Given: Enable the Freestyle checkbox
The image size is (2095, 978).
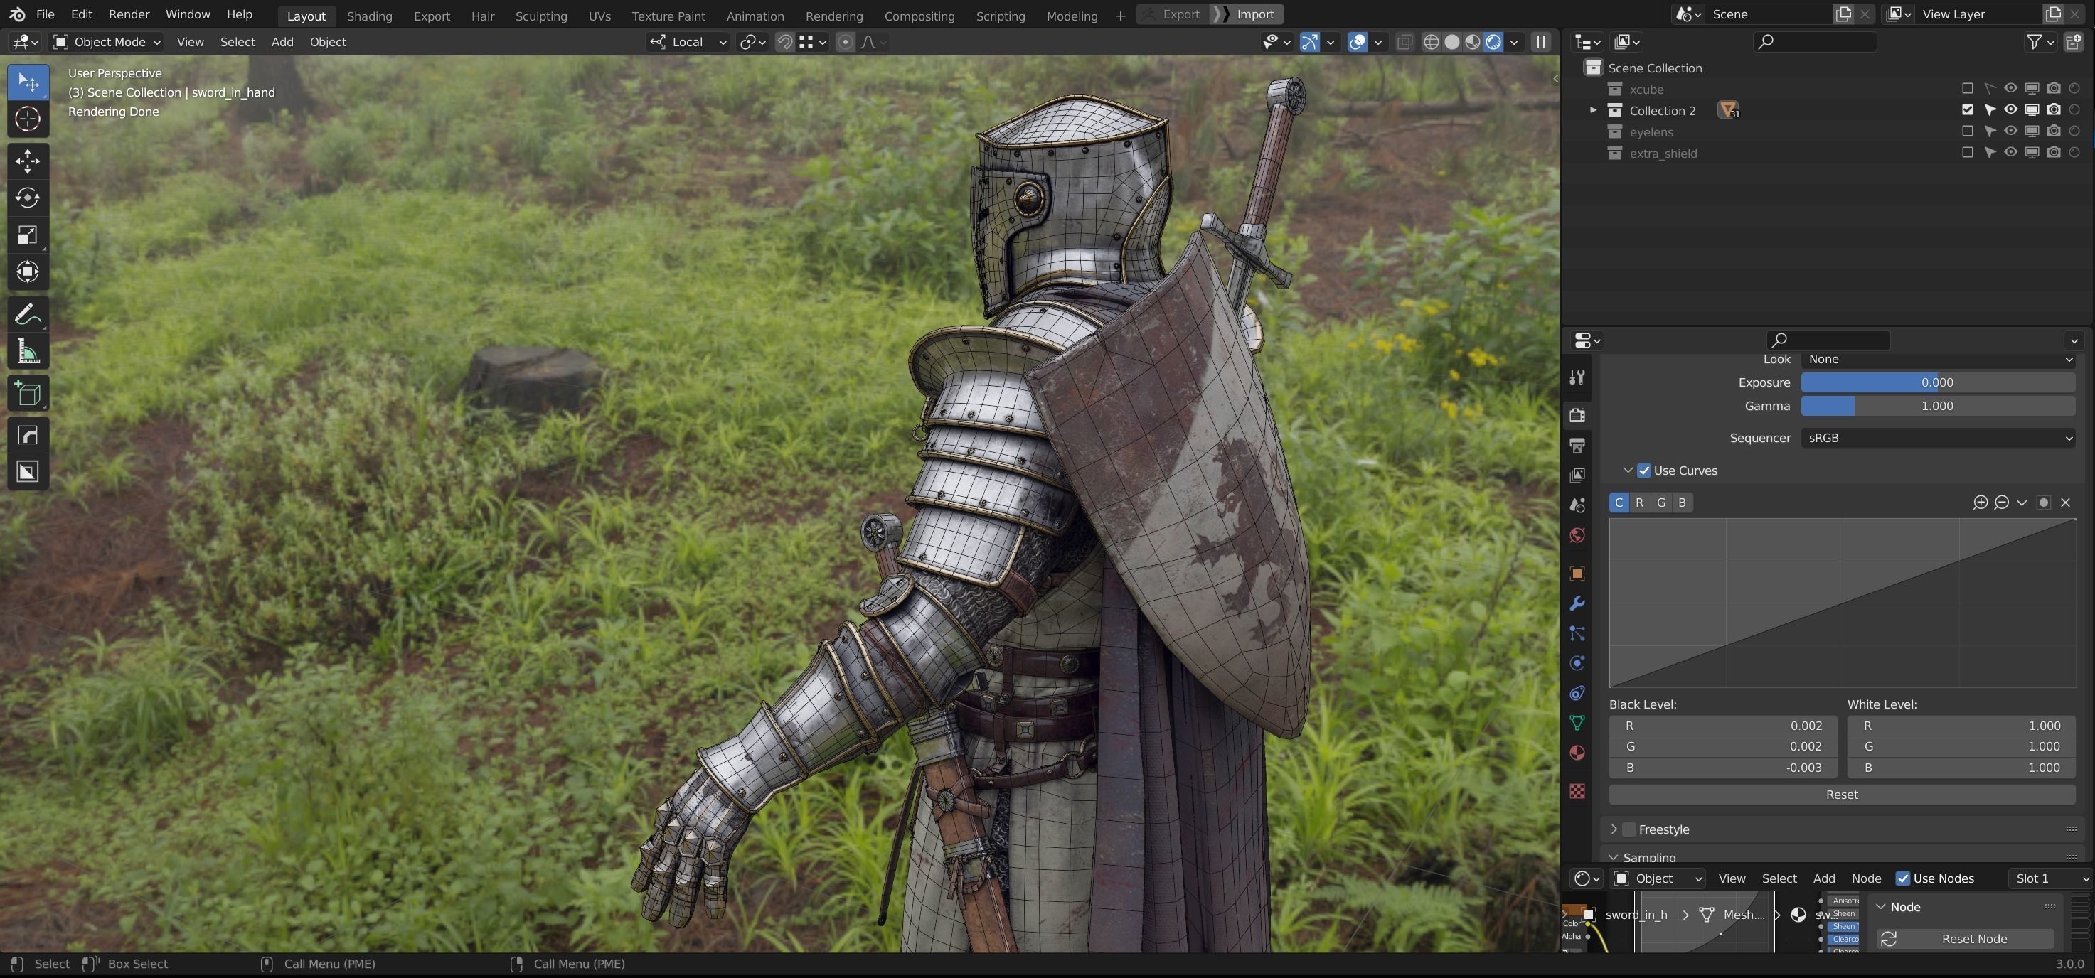Looking at the screenshot, I should 1629,829.
